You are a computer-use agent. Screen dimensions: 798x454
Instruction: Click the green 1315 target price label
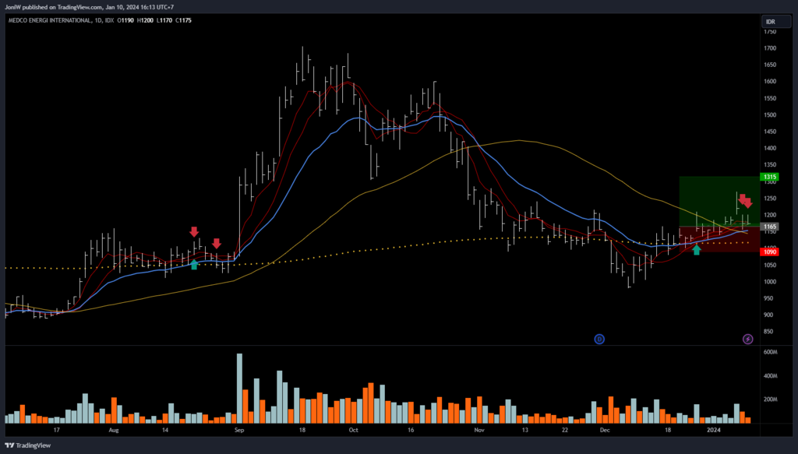pyautogui.click(x=770, y=177)
